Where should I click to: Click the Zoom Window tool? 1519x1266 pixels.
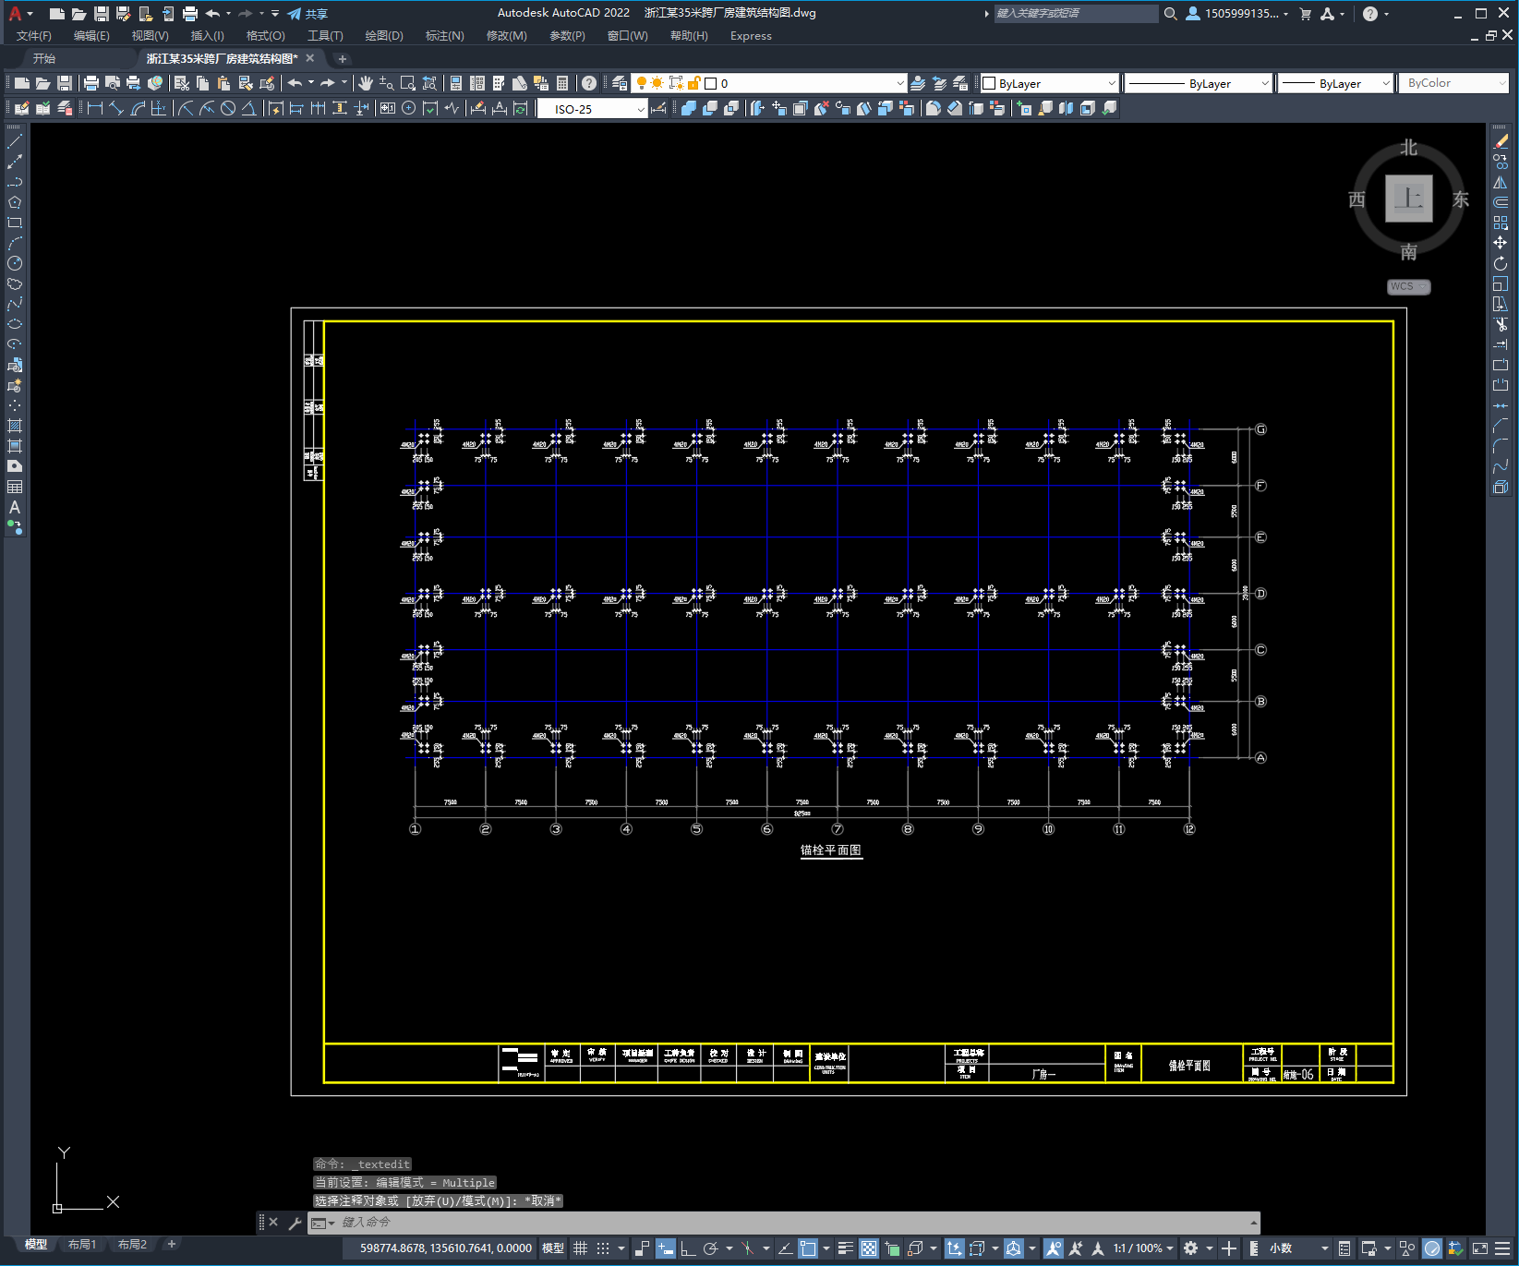coord(408,83)
